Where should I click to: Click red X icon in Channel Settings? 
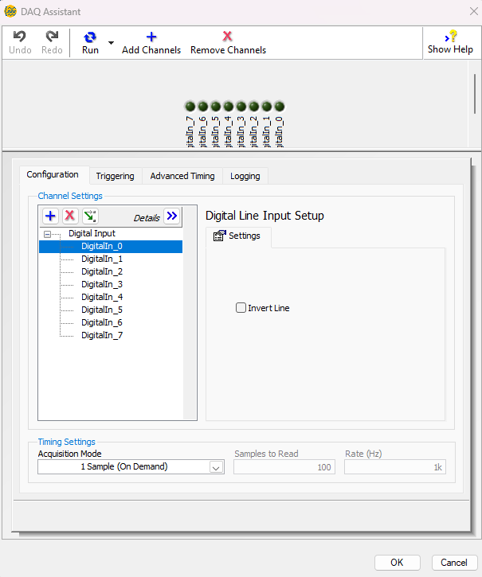[x=70, y=216]
